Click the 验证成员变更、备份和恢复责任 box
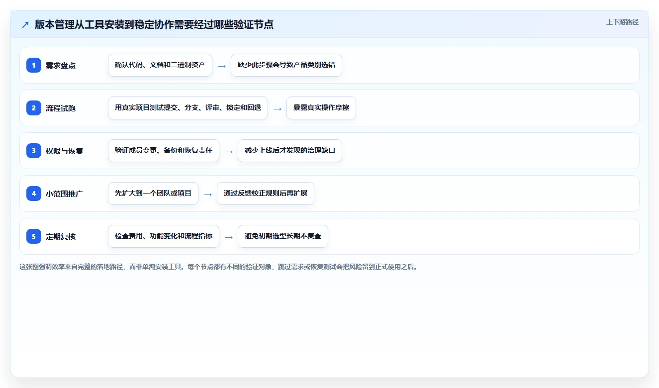 click(x=164, y=151)
